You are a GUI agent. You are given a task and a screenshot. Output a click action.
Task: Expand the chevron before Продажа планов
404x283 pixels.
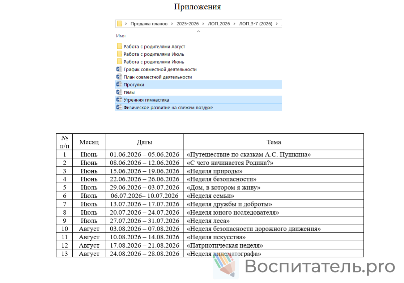click(x=126, y=24)
